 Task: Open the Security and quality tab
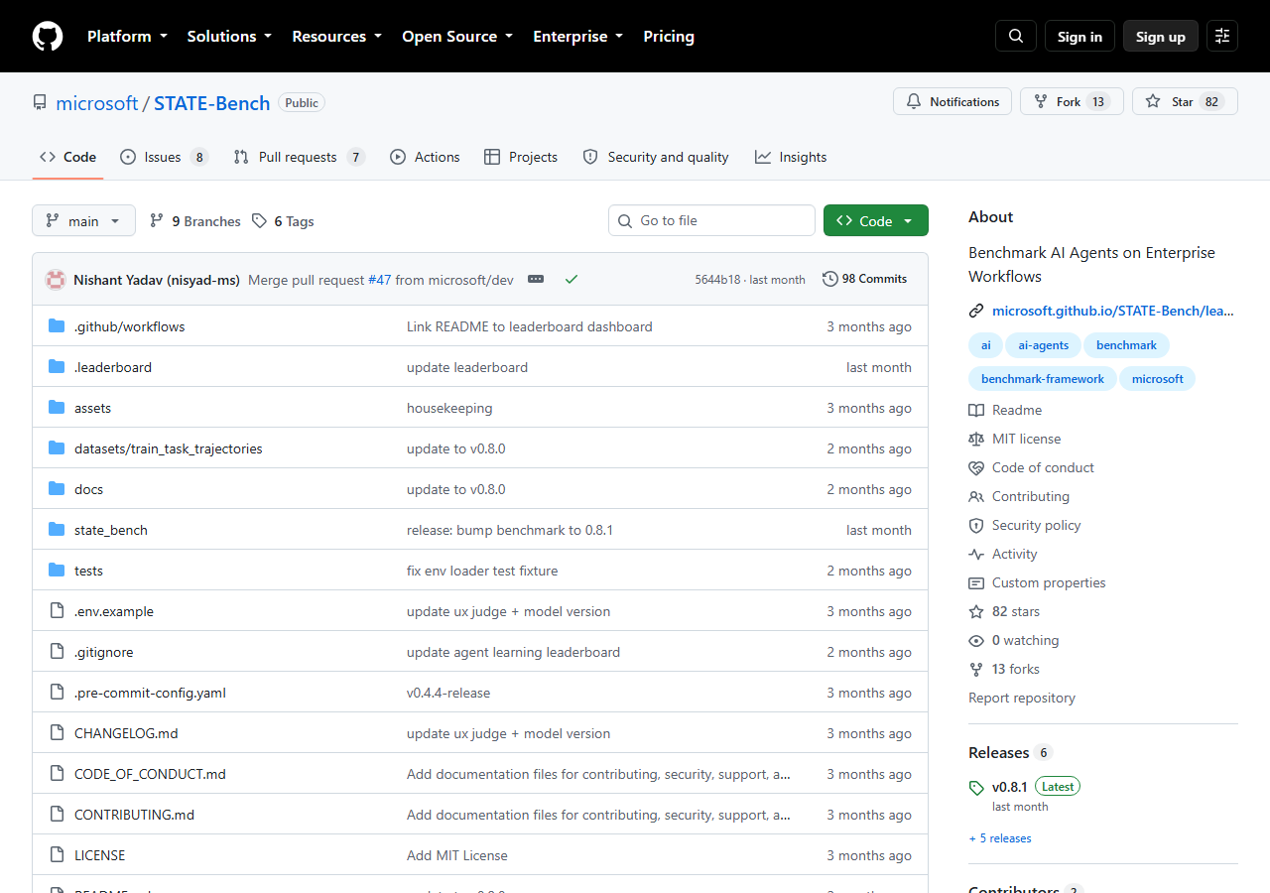656,157
